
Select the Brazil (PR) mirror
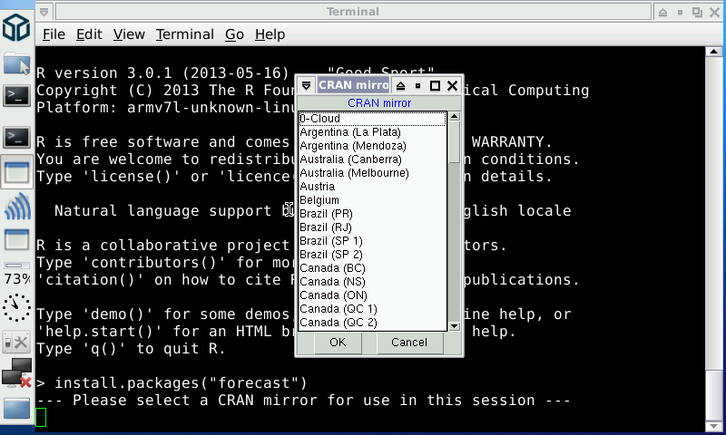point(372,214)
